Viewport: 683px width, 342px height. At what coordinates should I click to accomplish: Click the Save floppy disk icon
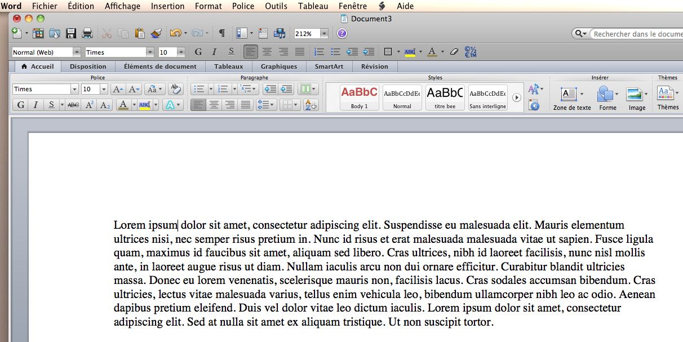point(71,34)
